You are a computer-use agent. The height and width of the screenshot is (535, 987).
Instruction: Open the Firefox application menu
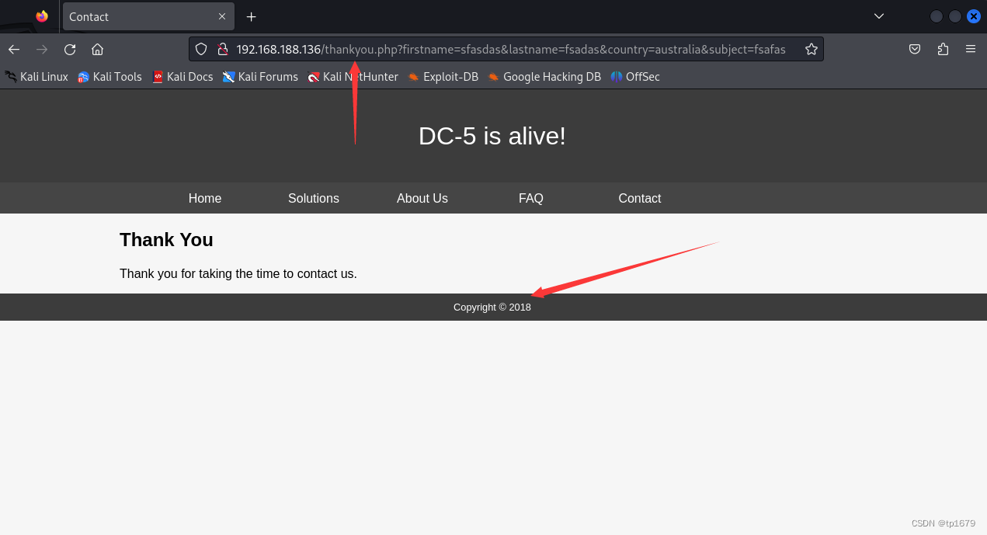pyautogui.click(x=971, y=50)
